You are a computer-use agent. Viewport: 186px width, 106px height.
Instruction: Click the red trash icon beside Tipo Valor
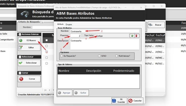pyautogui.click(x=136, y=36)
